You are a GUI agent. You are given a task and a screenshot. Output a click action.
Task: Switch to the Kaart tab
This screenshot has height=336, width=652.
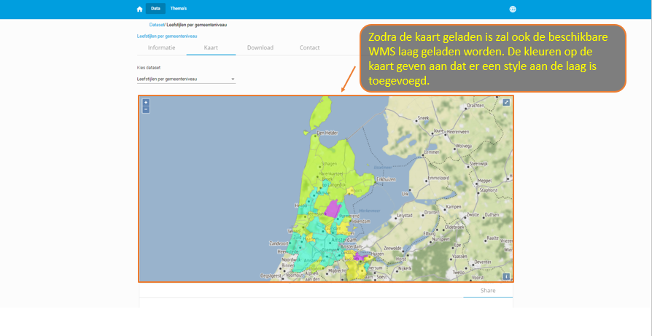pyautogui.click(x=211, y=48)
